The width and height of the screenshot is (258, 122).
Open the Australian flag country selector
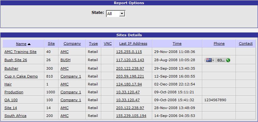[x=210, y=60]
